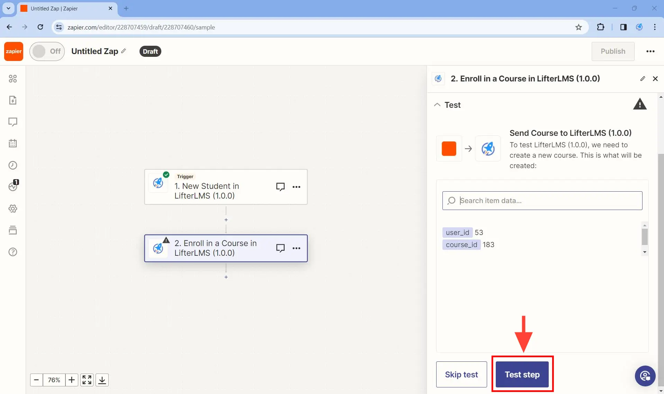Zoom in the canvas with plus button

point(72,380)
